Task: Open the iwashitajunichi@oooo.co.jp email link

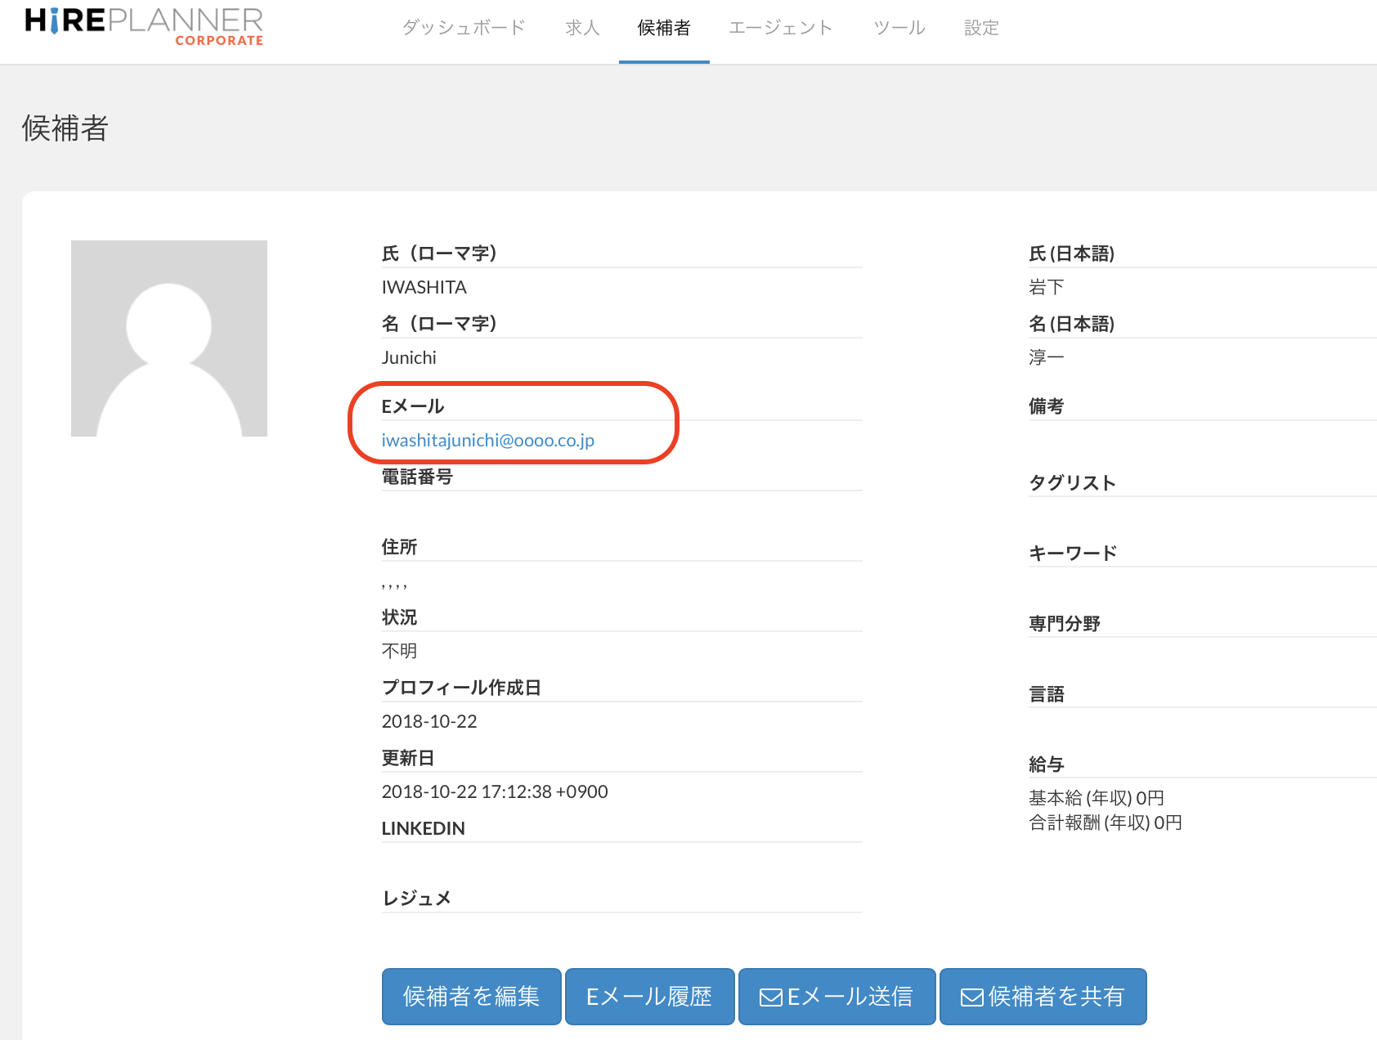Action: (487, 441)
